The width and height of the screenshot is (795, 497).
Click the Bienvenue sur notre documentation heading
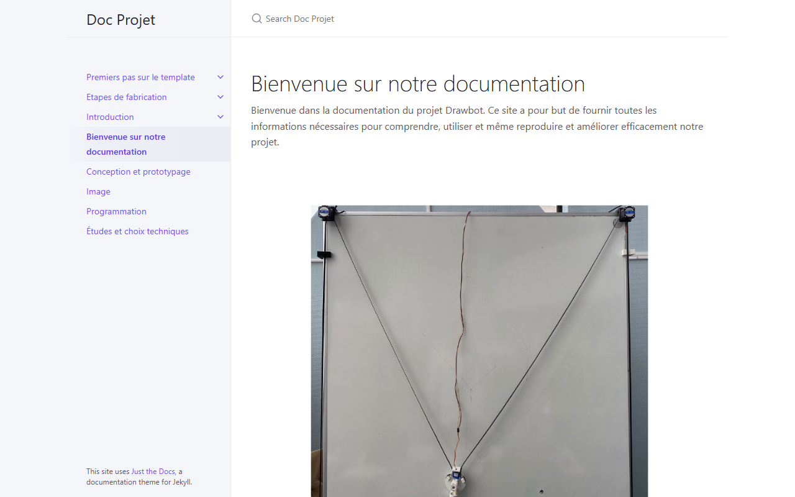pos(418,84)
